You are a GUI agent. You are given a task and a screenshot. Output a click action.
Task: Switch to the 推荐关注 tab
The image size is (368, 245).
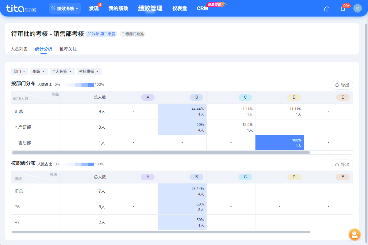click(x=68, y=49)
